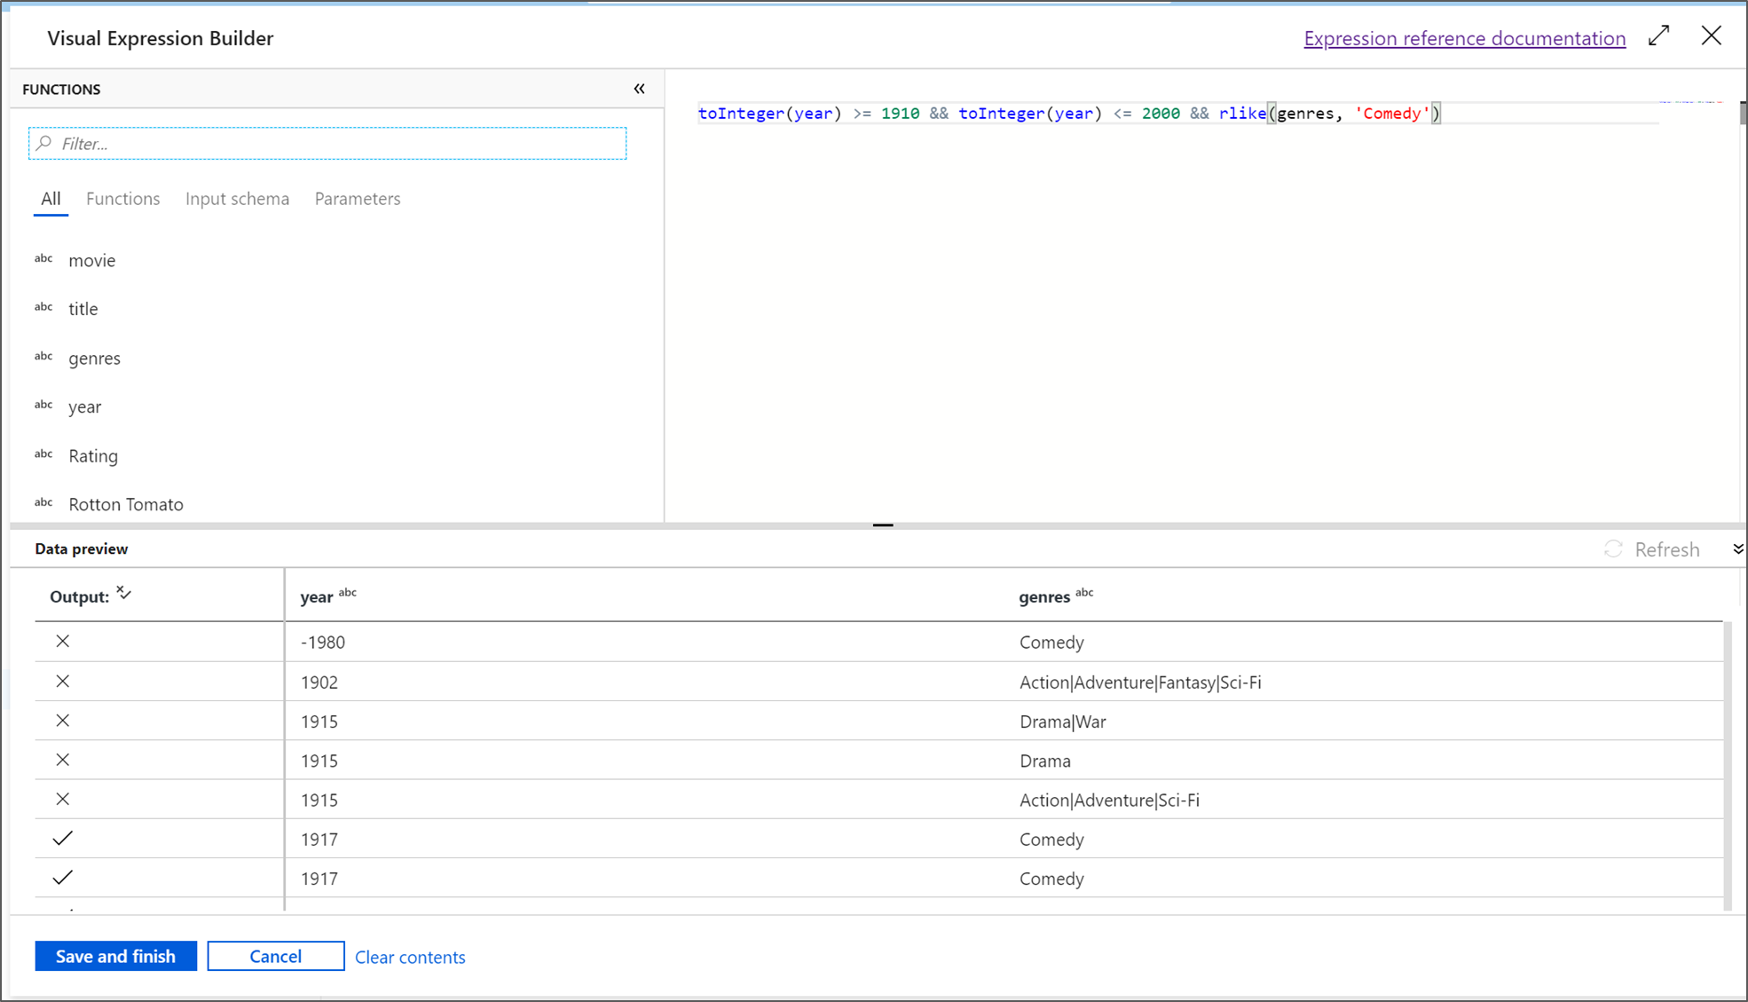
Task: Click the Functions tab in panel
Action: (x=122, y=197)
